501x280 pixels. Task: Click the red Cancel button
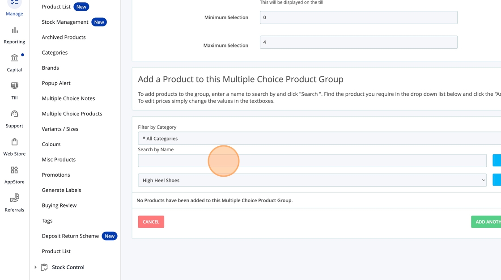click(151, 222)
